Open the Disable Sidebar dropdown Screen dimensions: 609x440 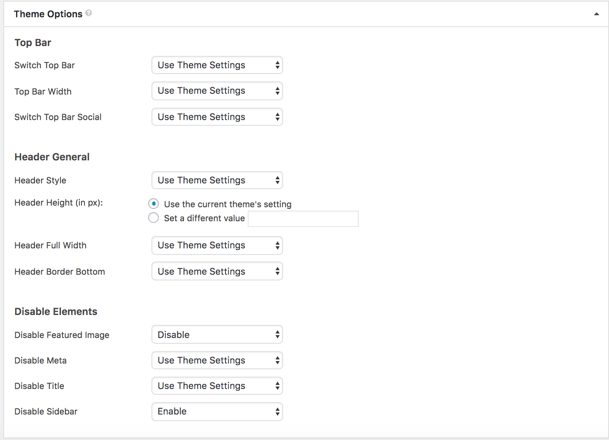click(217, 412)
